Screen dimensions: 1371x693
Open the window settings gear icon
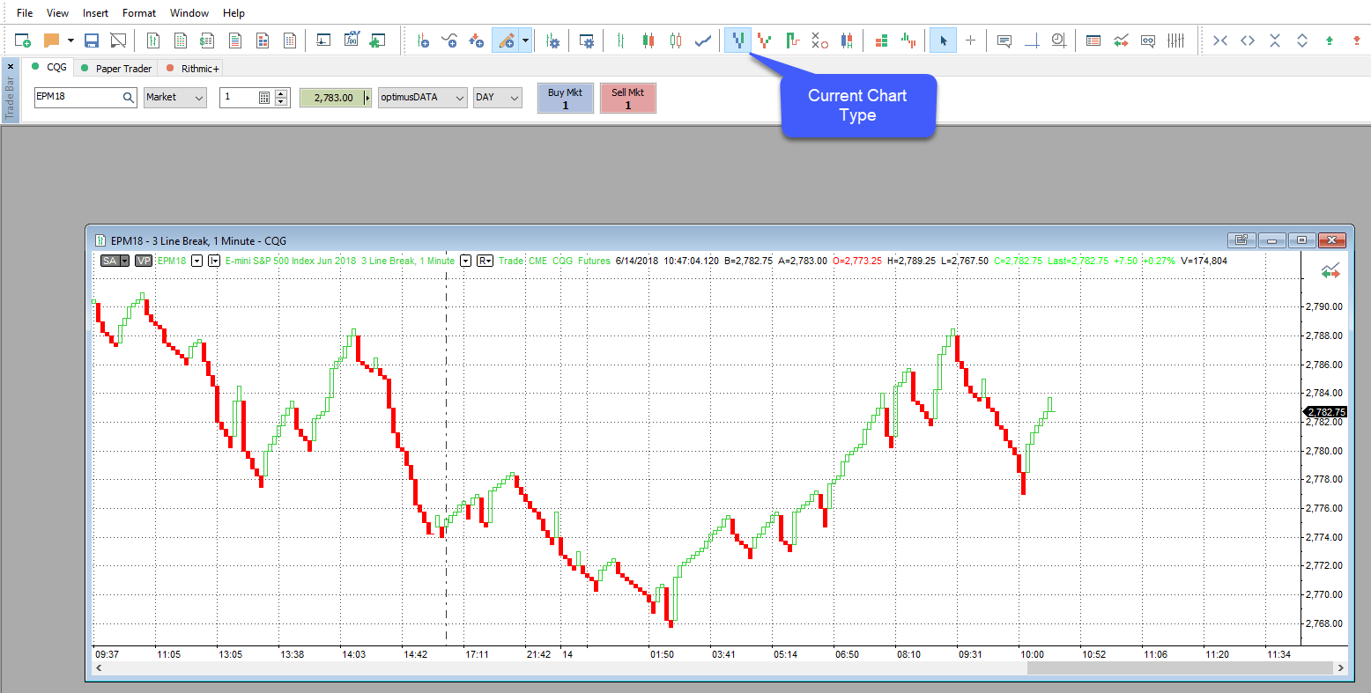click(x=587, y=41)
